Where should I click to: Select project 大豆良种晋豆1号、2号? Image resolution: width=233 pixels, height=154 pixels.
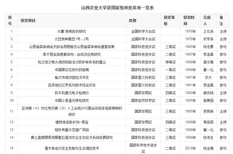click(72, 39)
